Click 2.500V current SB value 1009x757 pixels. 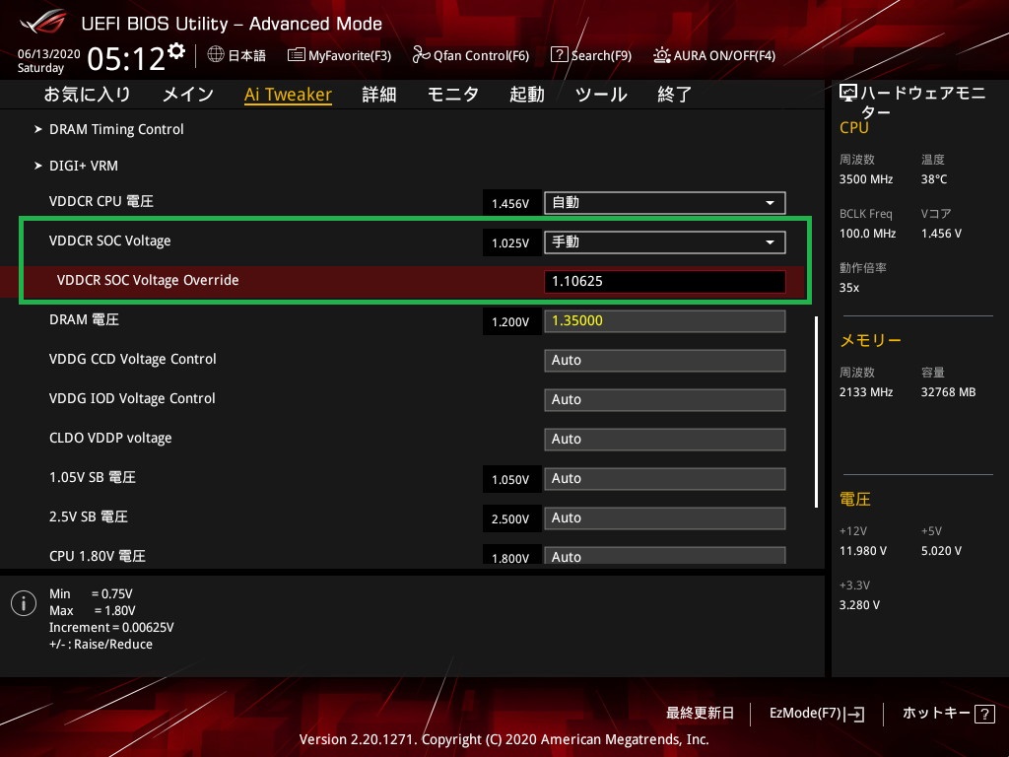click(510, 518)
